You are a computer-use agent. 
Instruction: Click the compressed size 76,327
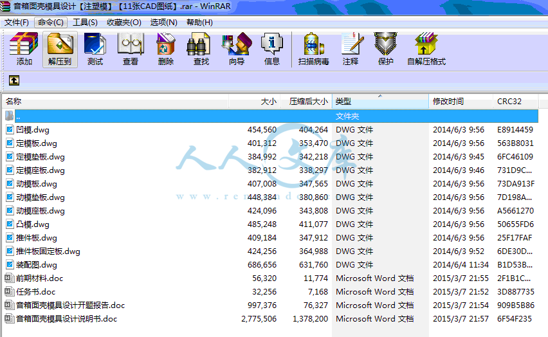point(316,305)
